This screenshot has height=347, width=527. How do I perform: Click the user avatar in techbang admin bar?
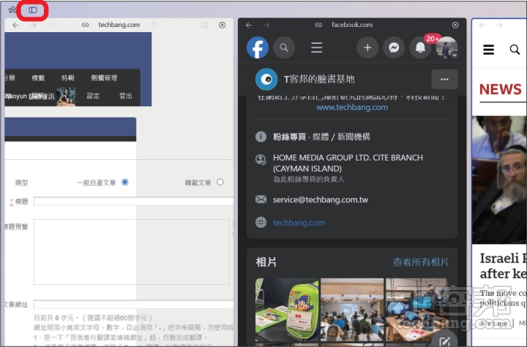[66, 96]
